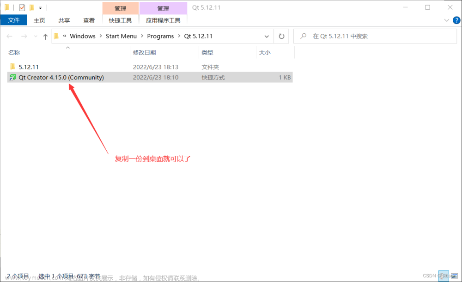Image resolution: width=462 pixels, height=282 pixels.
Task: Switch to large icons view in status bar
Action: pos(454,276)
